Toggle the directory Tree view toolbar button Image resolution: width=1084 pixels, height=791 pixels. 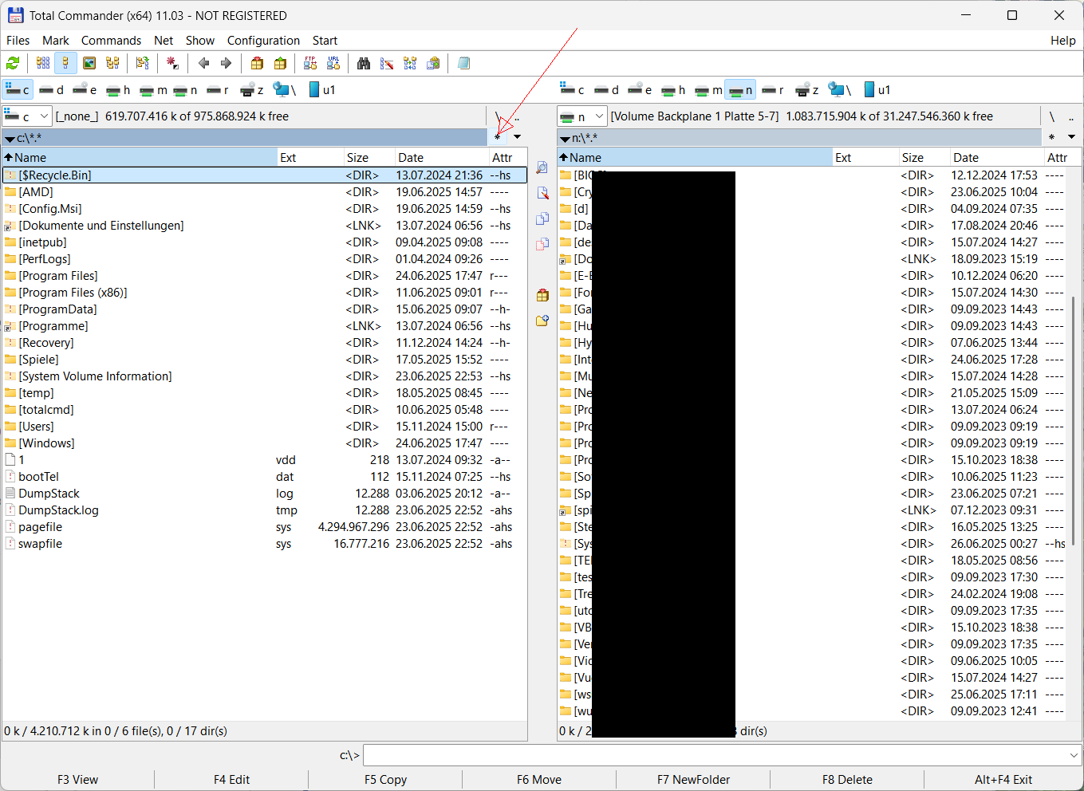point(112,63)
